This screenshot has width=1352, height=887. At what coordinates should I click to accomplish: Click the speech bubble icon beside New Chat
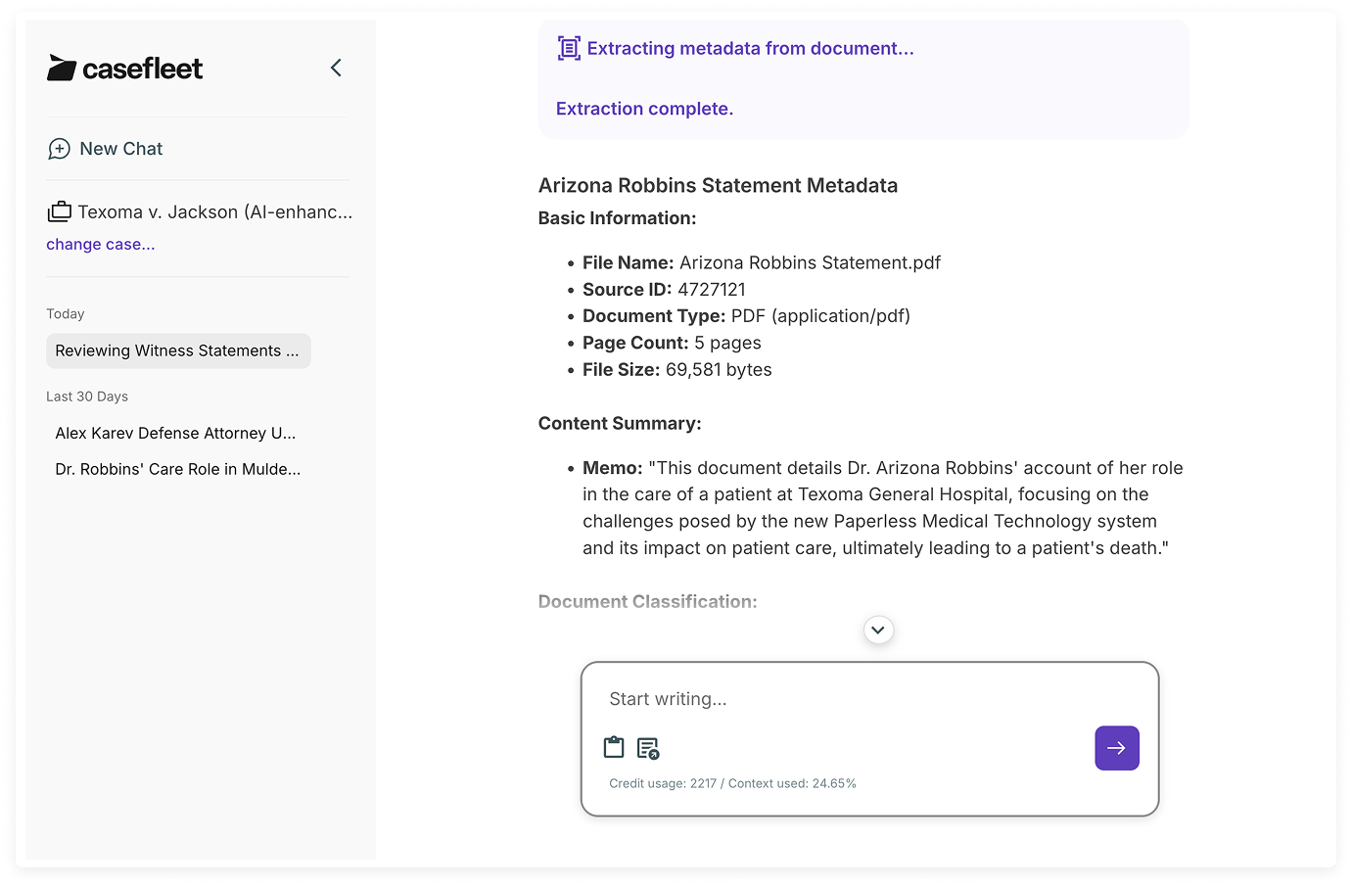pos(59,149)
